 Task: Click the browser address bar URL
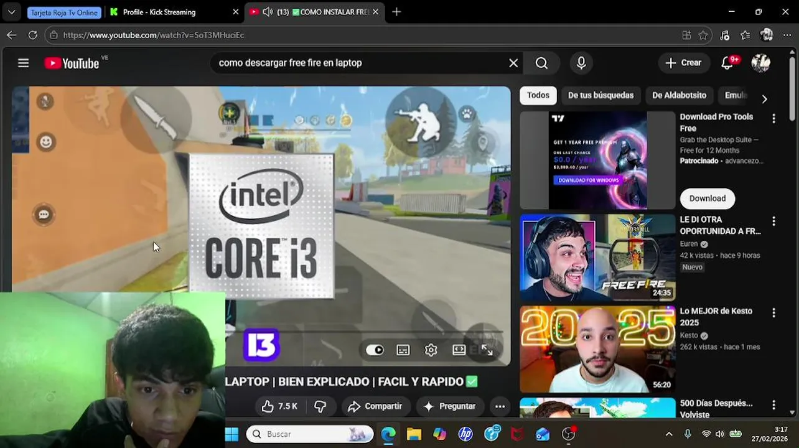click(154, 35)
